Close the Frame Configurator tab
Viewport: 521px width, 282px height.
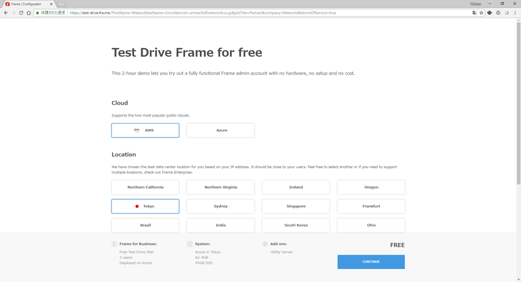(x=51, y=4)
